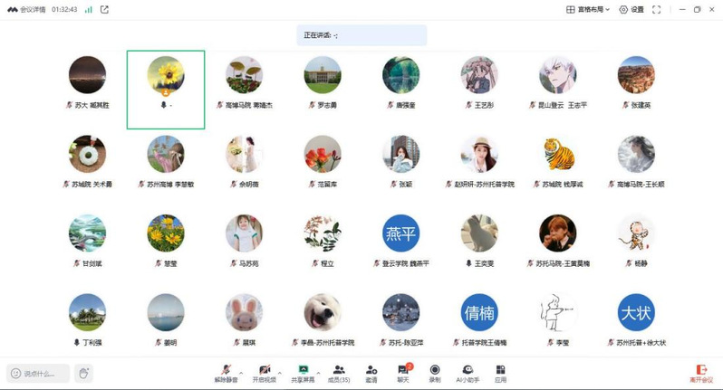Open the 成员(35) members panel

339,373
